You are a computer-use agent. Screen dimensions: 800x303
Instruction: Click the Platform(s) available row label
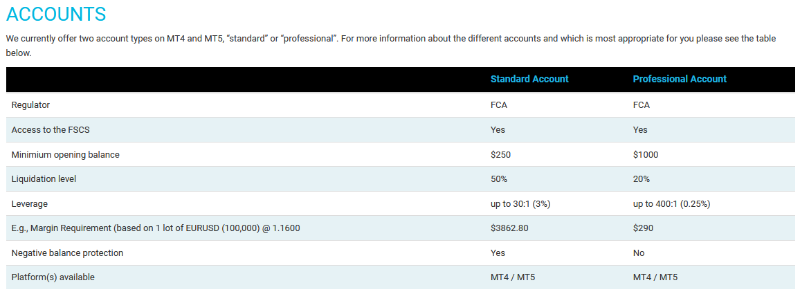click(53, 277)
